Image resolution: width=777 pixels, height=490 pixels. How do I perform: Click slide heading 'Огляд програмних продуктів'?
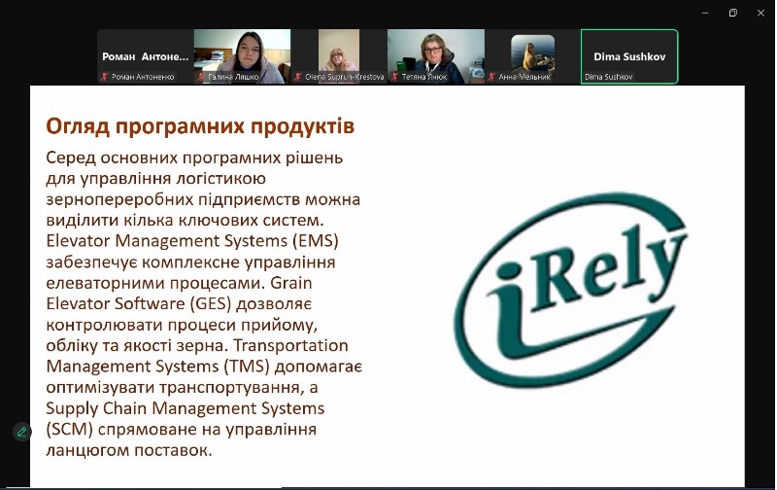tap(200, 126)
